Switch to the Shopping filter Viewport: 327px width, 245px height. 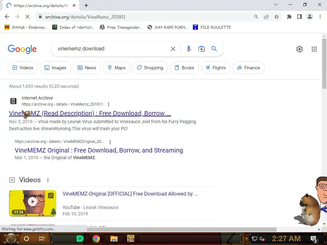click(x=150, y=68)
